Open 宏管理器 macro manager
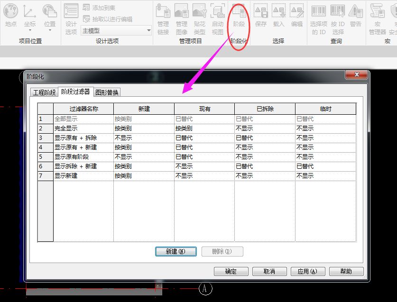Screen dimensions: 397x302 click(x=377, y=19)
